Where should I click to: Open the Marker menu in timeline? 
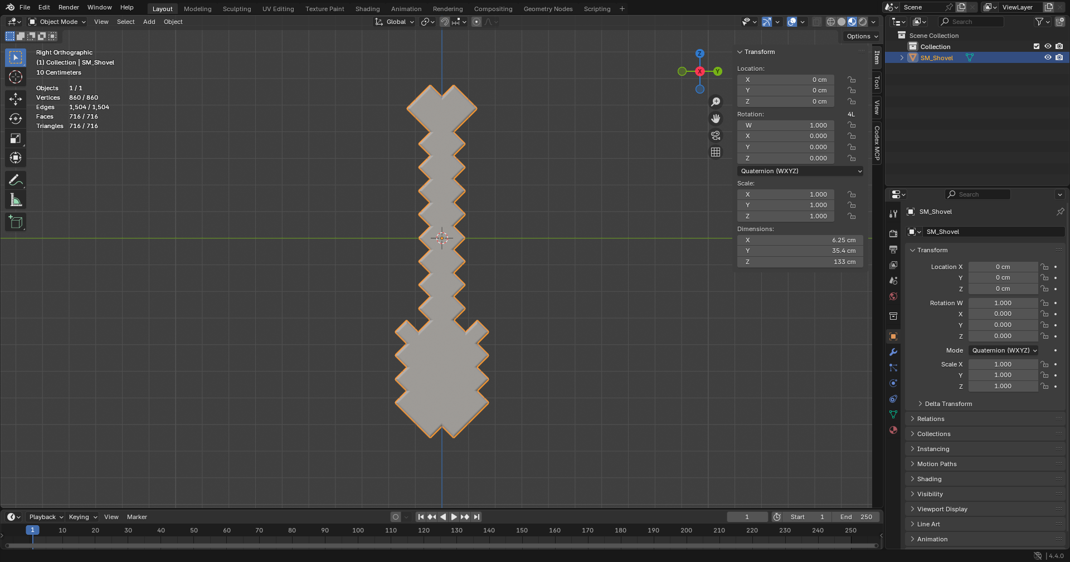[137, 517]
